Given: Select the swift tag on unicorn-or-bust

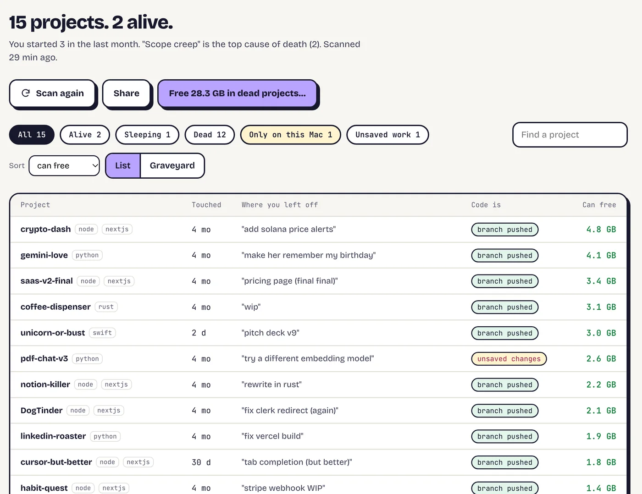Looking at the screenshot, I should 102,333.
